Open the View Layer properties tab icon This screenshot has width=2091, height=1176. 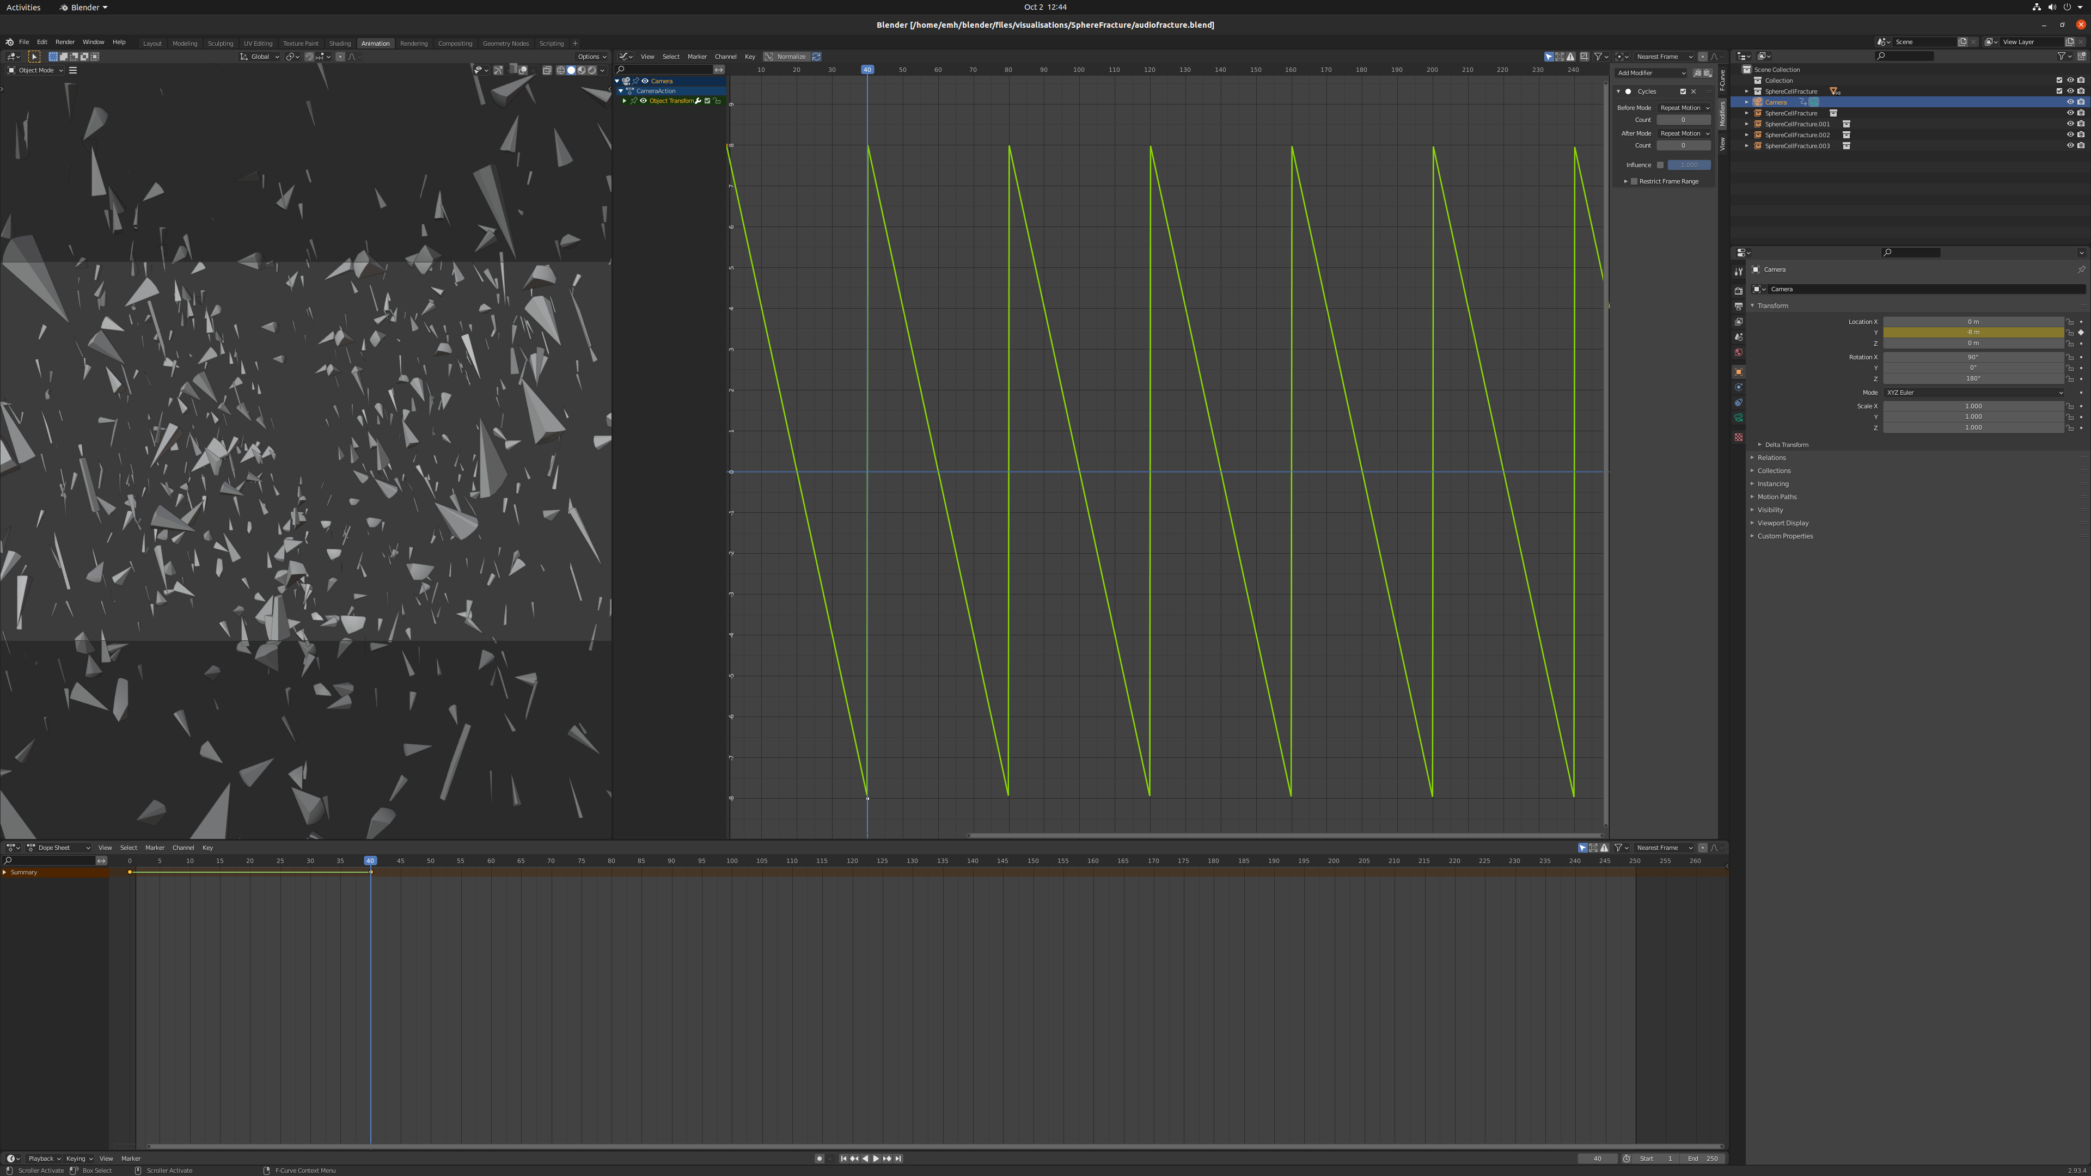click(x=1738, y=321)
